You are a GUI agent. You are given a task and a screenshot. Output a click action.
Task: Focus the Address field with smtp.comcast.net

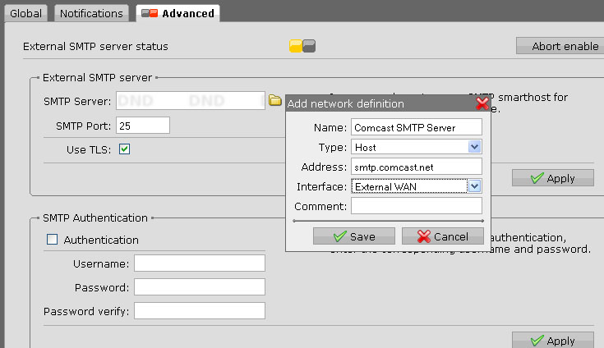tap(416, 167)
